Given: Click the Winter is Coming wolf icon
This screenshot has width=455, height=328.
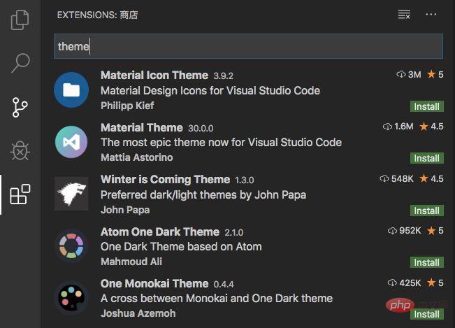Looking at the screenshot, I should pos(71,194).
